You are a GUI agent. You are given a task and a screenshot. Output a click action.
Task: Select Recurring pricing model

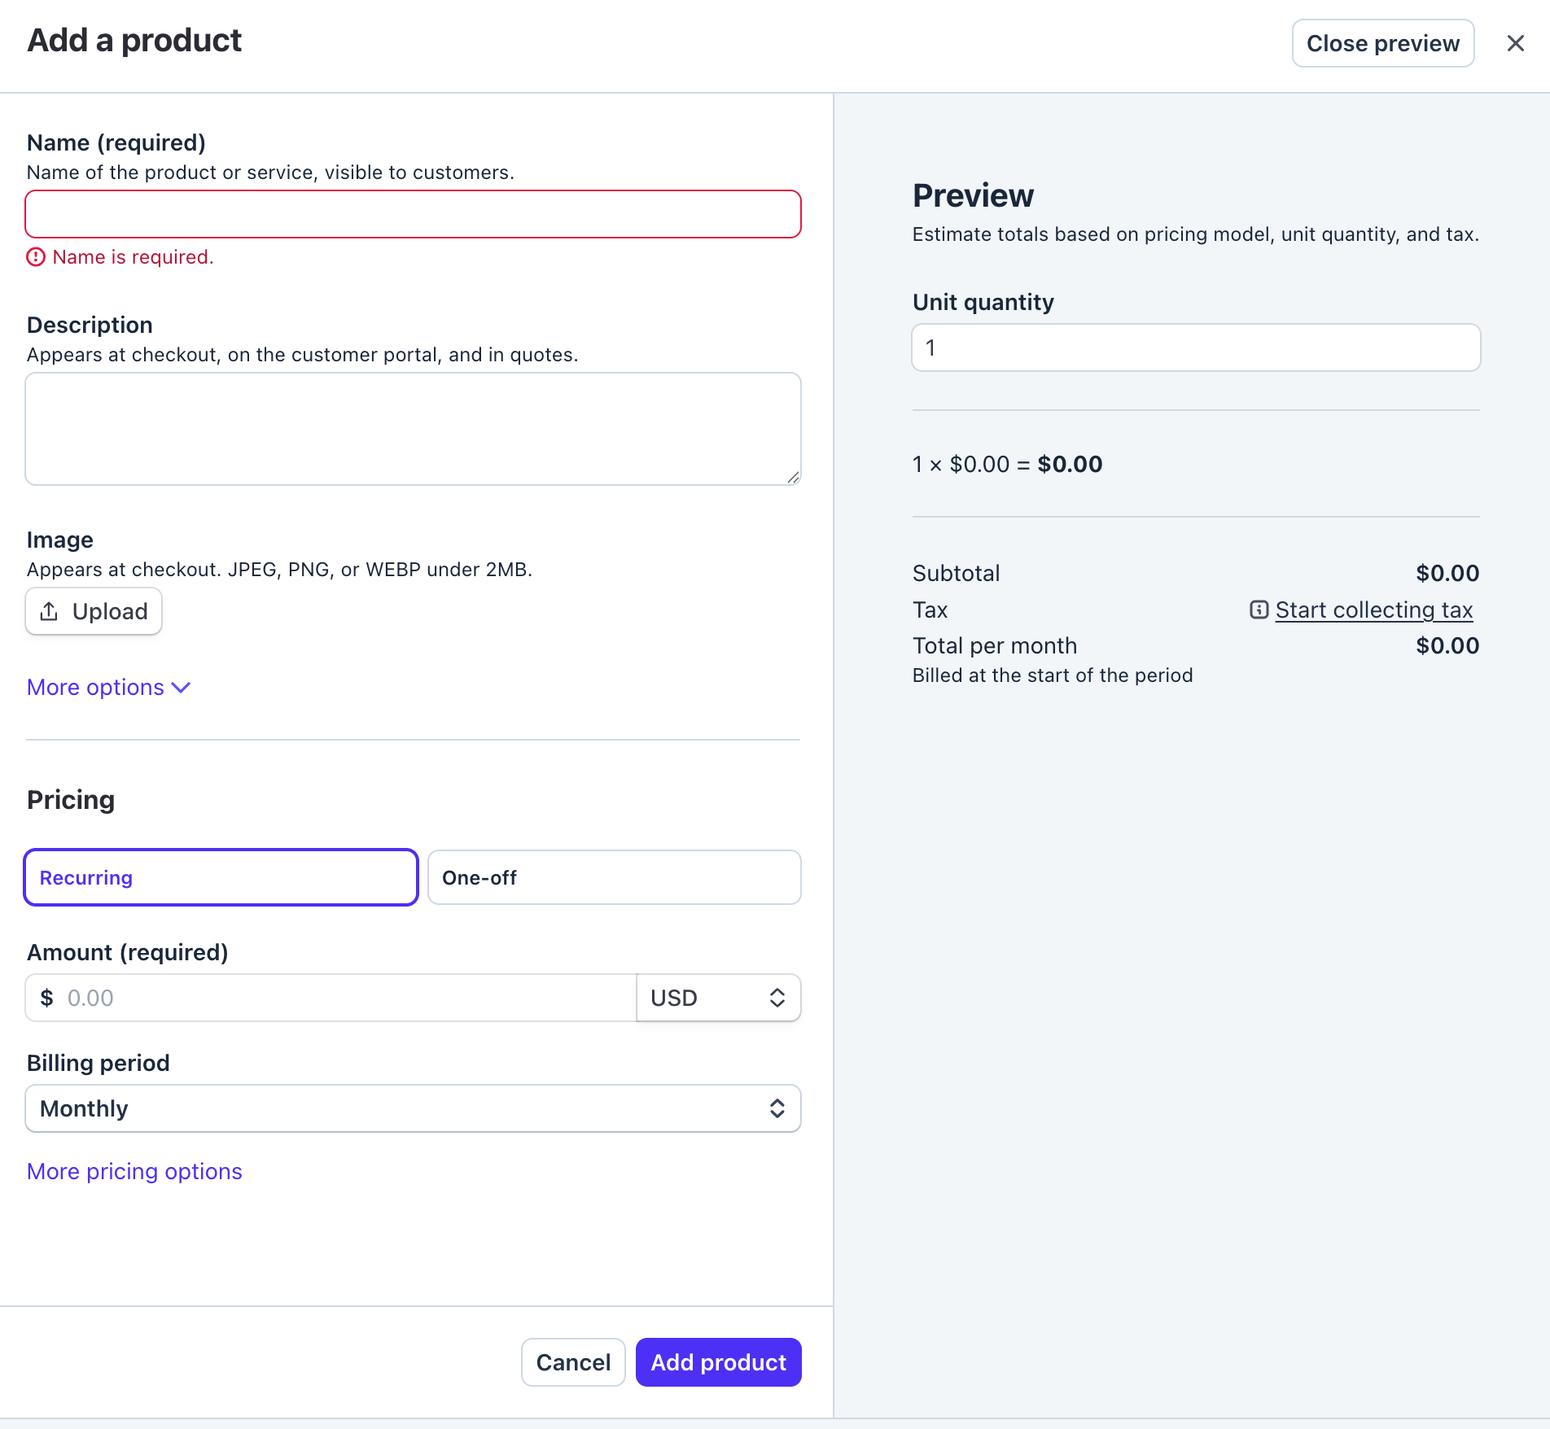[220, 877]
